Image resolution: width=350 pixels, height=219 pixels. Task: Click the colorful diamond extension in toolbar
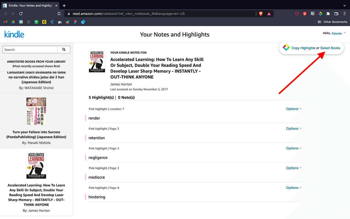click(320, 14)
